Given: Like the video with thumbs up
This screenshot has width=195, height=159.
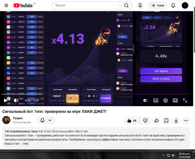Looking at the screenshot, I should click(x=132, y=121).
